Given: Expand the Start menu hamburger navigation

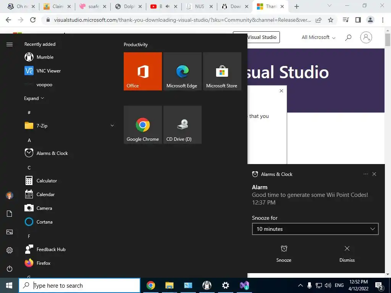Looking at the screenshot, I should pyautogui.click(x=10, y=44).
